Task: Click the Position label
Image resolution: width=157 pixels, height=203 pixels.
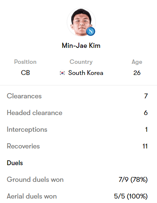Action: pos(25,62)
